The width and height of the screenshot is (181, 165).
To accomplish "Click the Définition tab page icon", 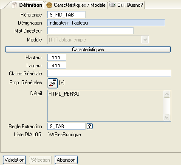I will coord(14,5).
